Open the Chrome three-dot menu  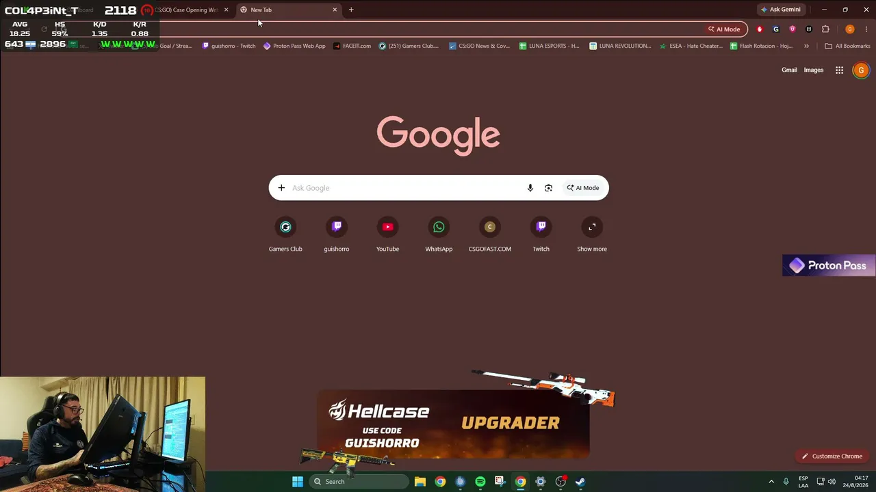(866, 29)
